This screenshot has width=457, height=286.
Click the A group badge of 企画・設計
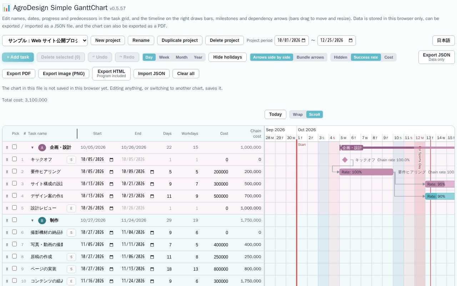click(42, 148)
